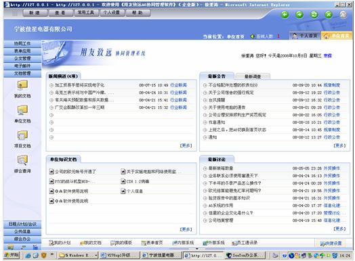Open 单位文档 icon in left sidebar
The width and height of the screenshot is (355, 261).
click(22, 114)
